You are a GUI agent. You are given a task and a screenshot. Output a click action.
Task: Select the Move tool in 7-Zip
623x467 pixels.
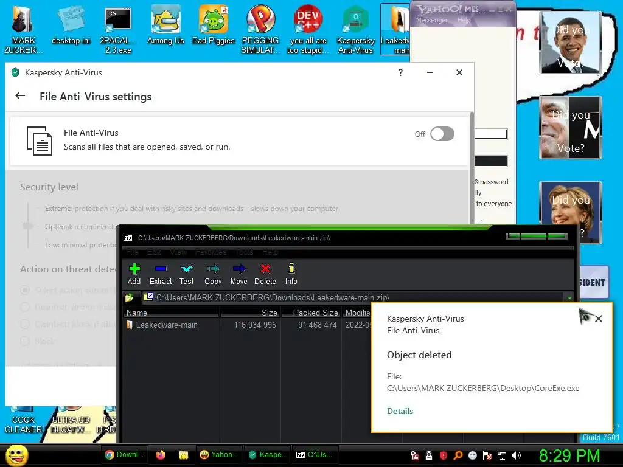point(238,274)
